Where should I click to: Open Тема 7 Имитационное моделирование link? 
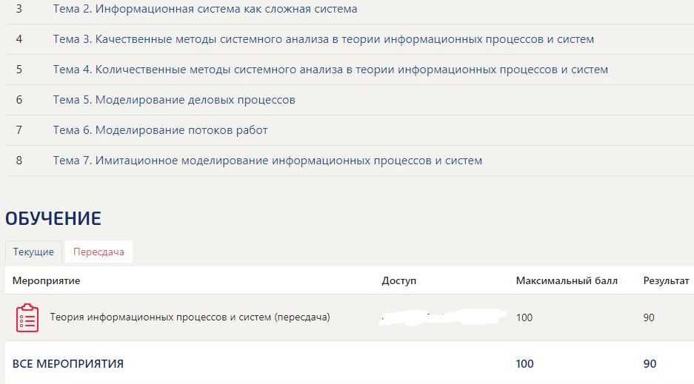pos(267,161)
